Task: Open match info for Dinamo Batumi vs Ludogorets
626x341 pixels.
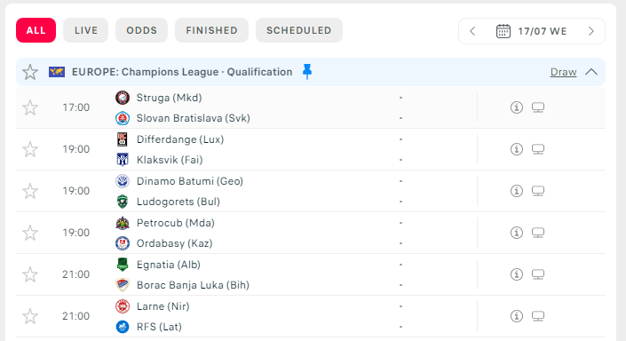Action: [516, 191]
